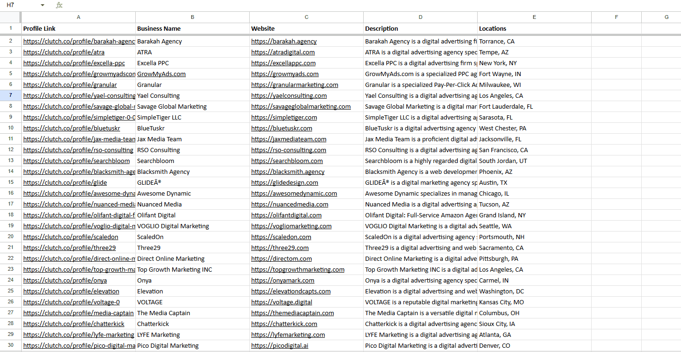The image size is (681, 352).
Task: Open the barakah.agency website link
Action: [284, 42]
